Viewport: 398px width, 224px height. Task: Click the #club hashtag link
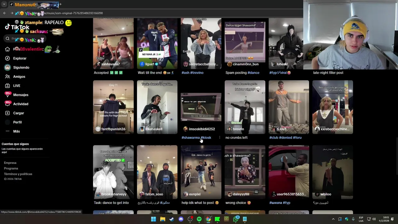point(274,138)
